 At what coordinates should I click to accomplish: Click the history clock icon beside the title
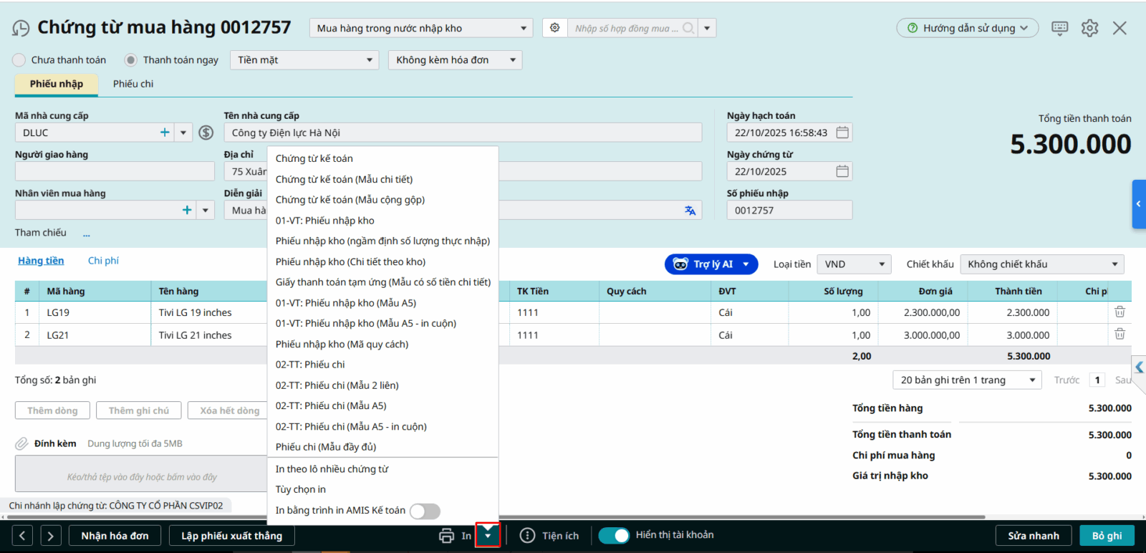(x=21, y=28)
